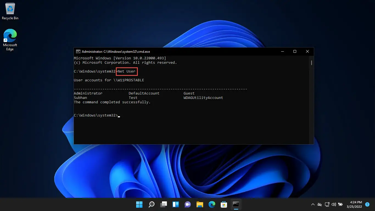
Task: Launch Microsoft Edge from the taskbar
Action: [212, 204]
